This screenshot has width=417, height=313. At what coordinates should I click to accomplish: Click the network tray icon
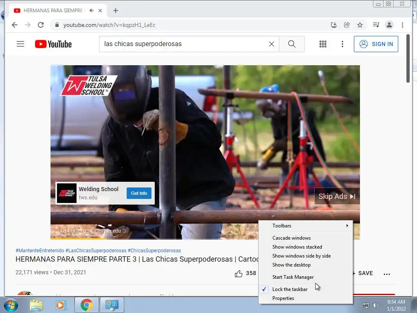point(366,305)
